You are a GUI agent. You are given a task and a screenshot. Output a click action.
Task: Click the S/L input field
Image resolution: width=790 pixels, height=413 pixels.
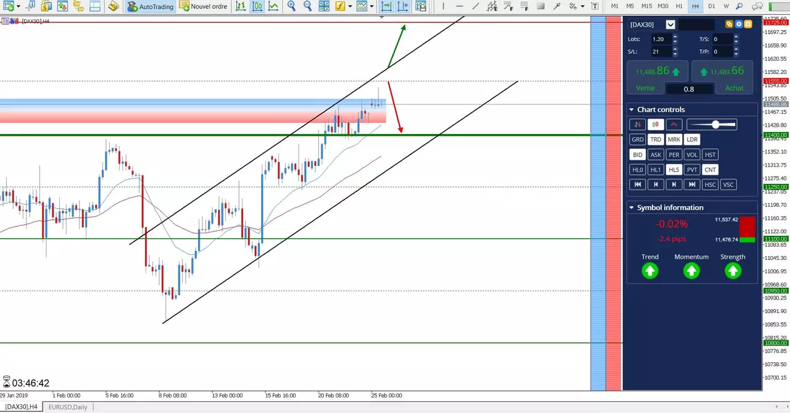(661, 52)
